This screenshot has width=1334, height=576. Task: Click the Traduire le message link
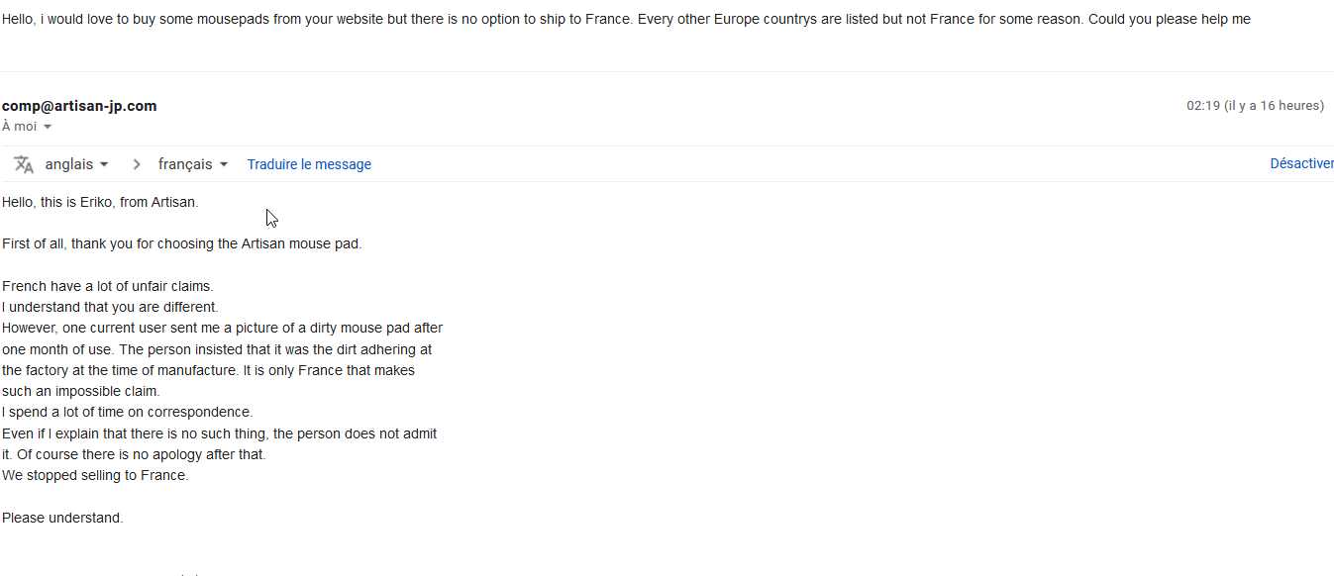click(x=309, y=164)
